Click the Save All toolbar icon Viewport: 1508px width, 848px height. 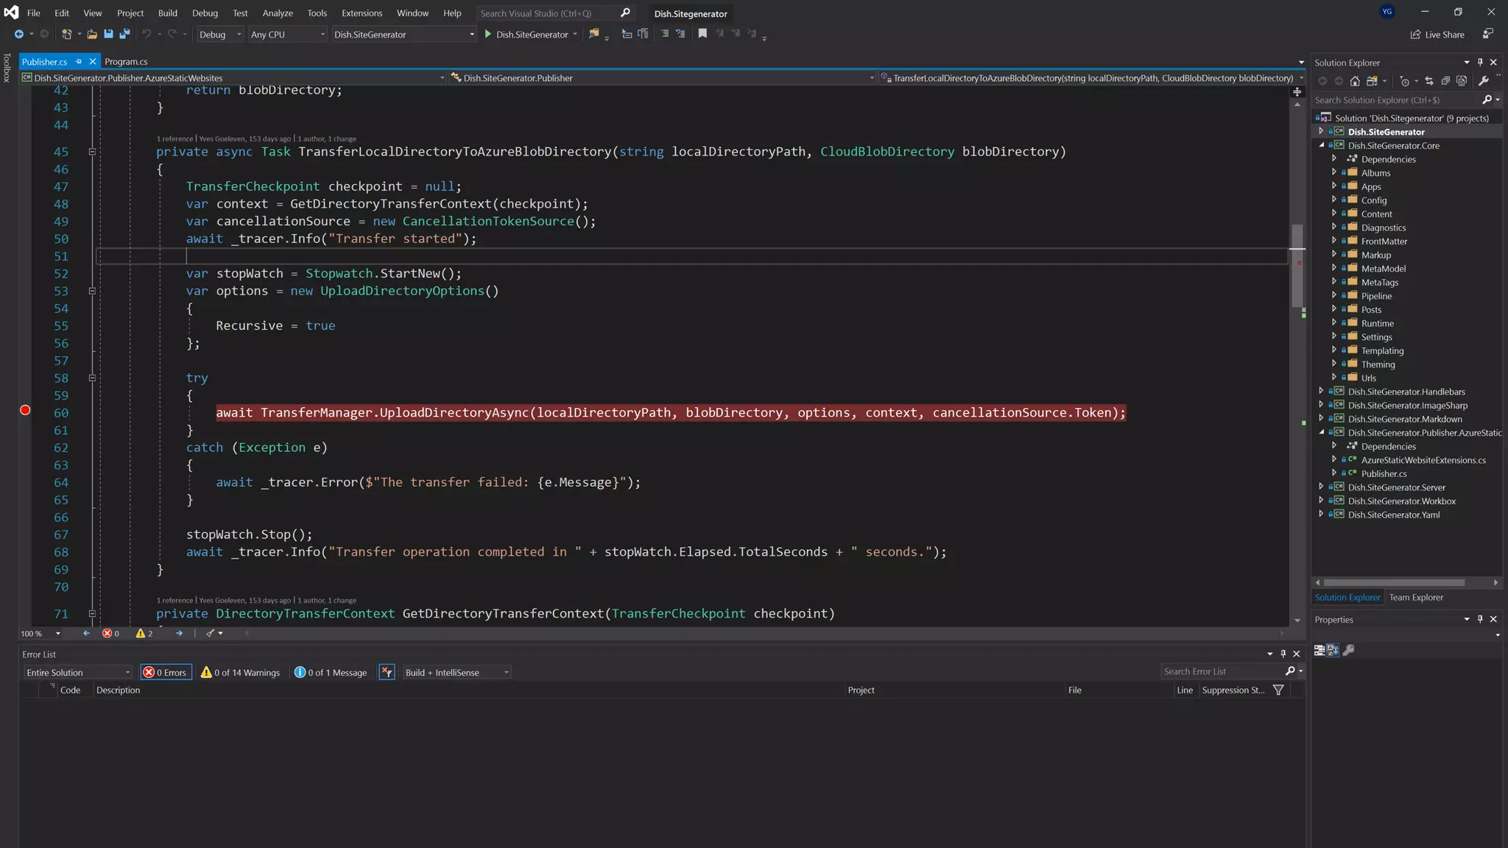(x=124, y=34)
